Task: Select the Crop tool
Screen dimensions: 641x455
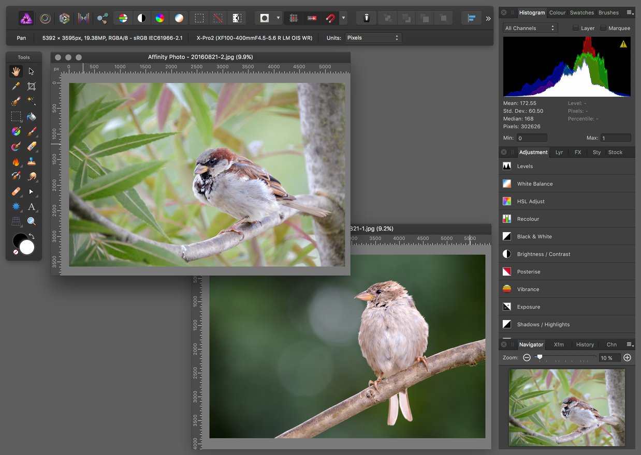Action: (x=32, y=86)
